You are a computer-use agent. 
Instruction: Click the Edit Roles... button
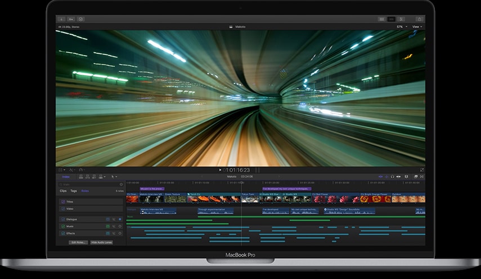(78, 243)
